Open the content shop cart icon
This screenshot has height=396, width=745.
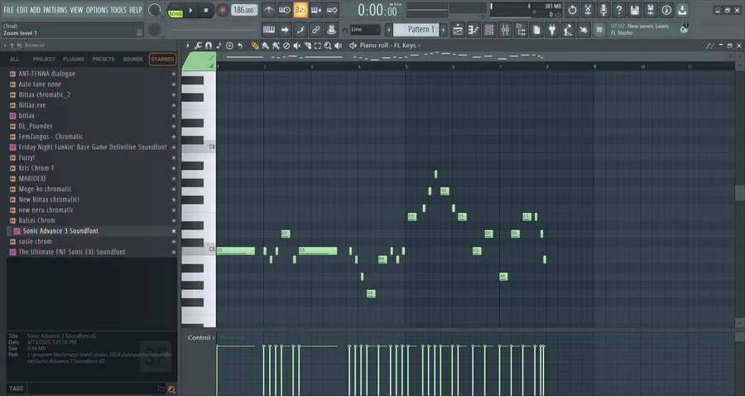pyautogui.click(x=599, y=30)
